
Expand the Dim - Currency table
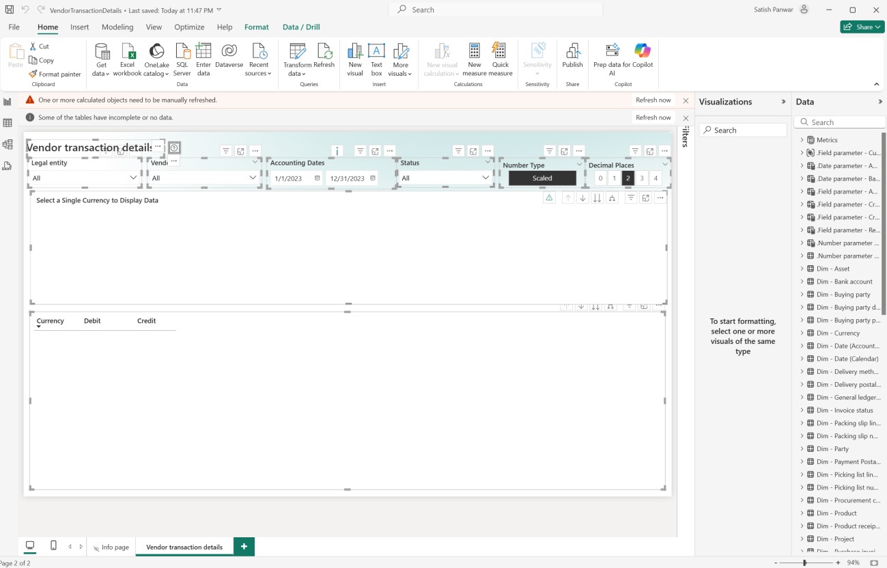[x=802, y=333]
